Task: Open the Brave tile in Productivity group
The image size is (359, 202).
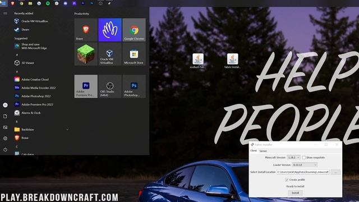Action: [86, 30]
